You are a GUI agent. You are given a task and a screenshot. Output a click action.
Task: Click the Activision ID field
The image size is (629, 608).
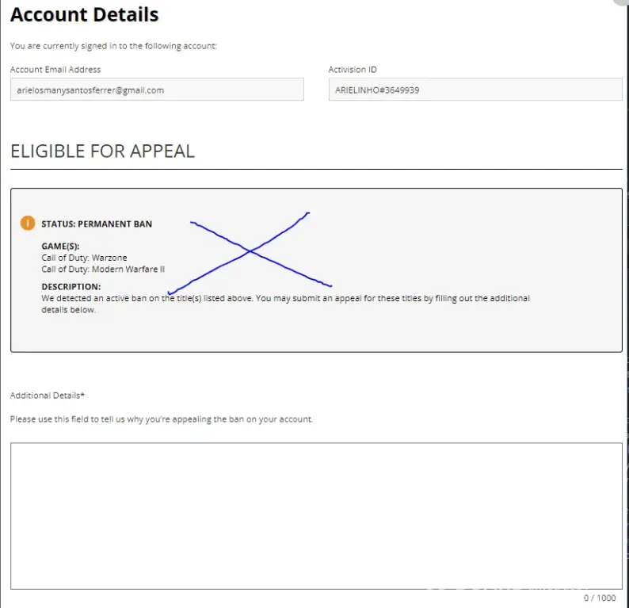click(x=475, y=90)
